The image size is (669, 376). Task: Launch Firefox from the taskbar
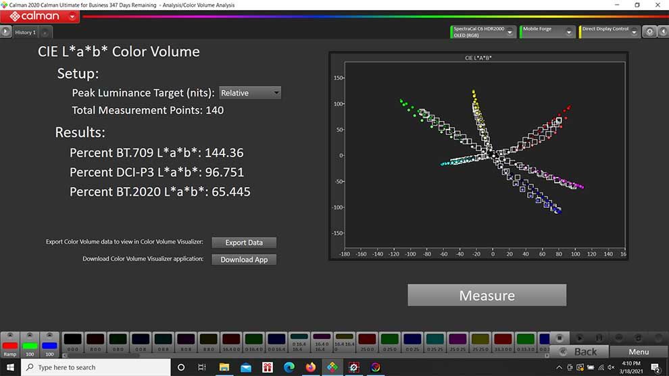click(x=311, y=367)
